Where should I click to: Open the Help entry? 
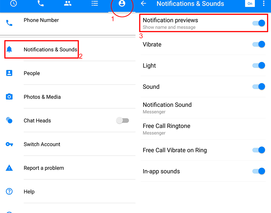click(x=68, y=192)
